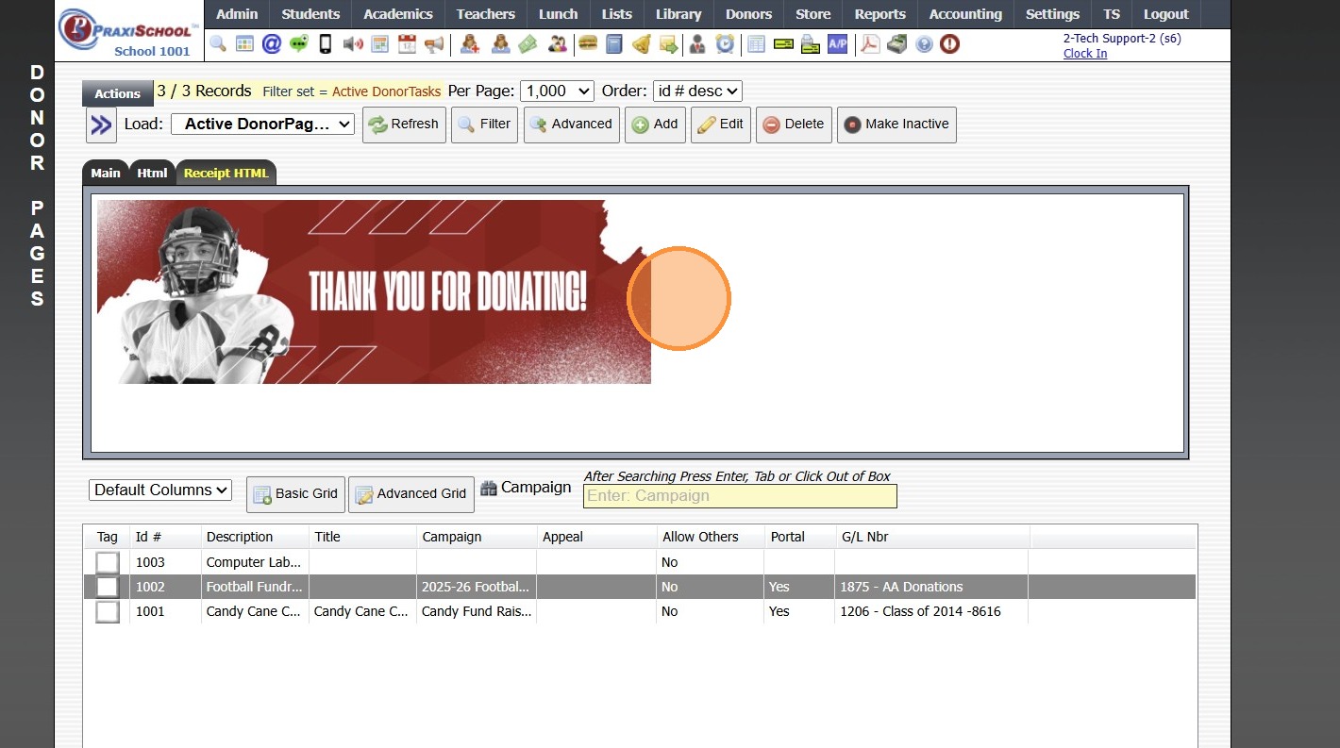Click the blue question mark help icon
Screen dimensions: 1340x748
[924, 43]
